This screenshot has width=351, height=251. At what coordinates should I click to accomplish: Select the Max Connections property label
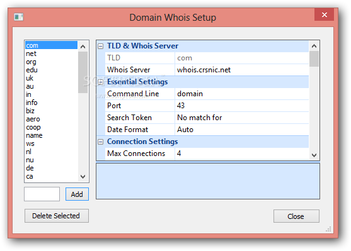point(140,153)
